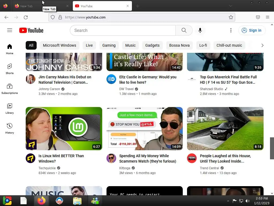Select the Lo-fi filter chip
The height and width of the screenshot is (206, 274).
(x=203, y=45)
